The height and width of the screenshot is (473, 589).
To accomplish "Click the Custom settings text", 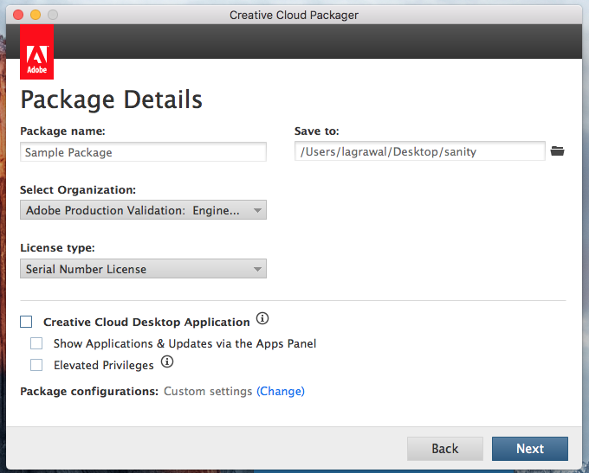I will (x=208, y=391).
